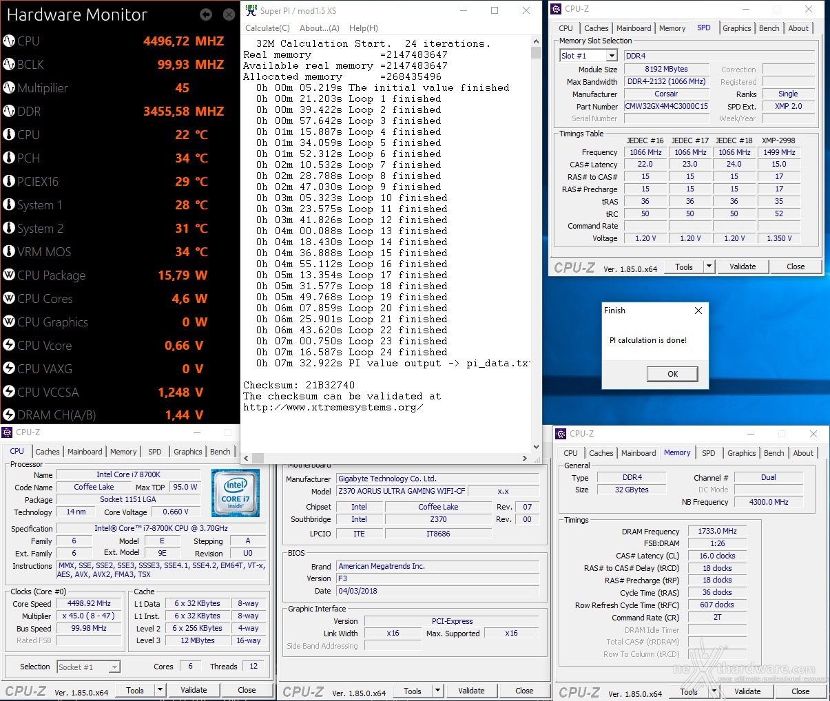Click the CPU VAXG voltage icon
Viewport: 830px width, 701px height.
[x=9, y=368]
